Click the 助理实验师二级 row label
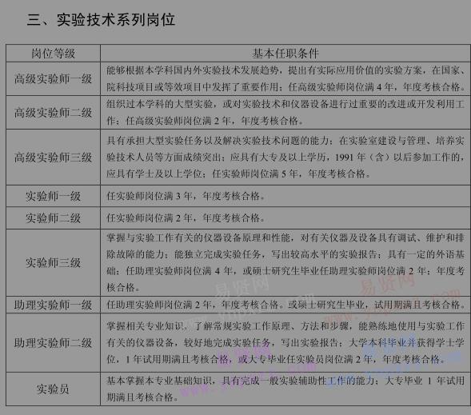 [x=53, y=342]
